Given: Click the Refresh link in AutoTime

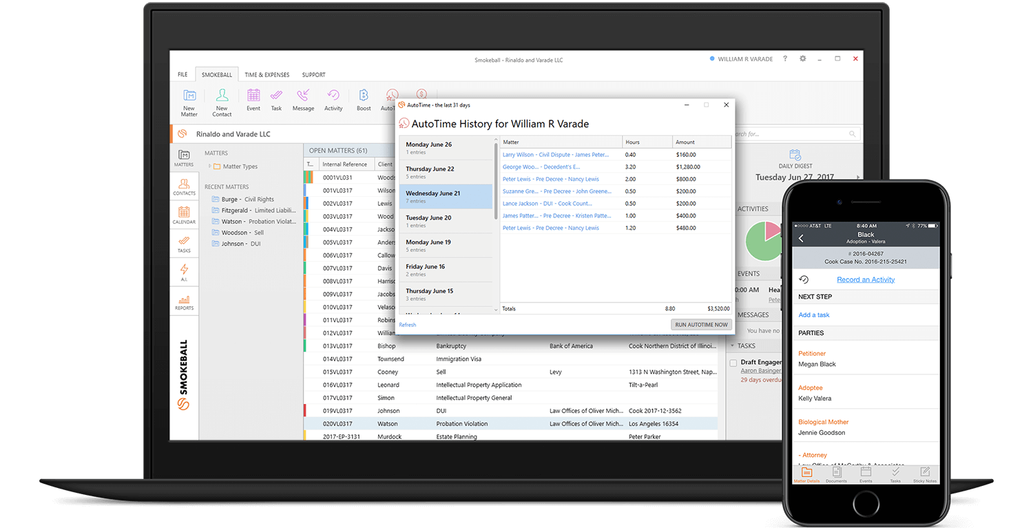Looking at the screenshot, I should pos(408,325).
